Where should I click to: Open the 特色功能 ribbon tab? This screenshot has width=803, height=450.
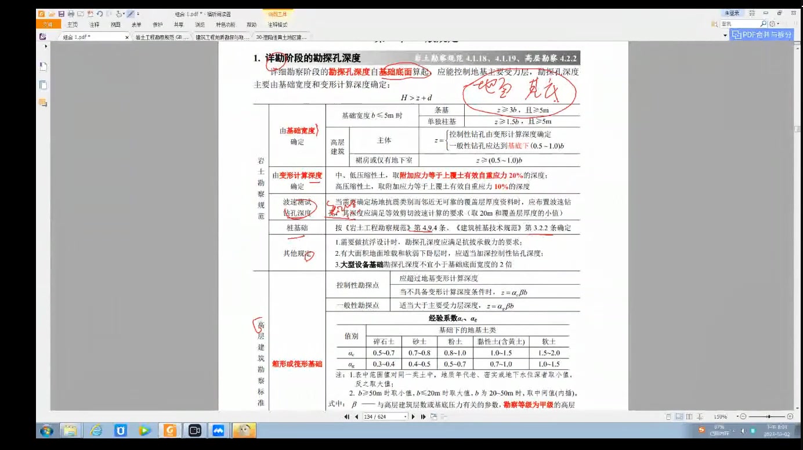(x=226, y=25)
